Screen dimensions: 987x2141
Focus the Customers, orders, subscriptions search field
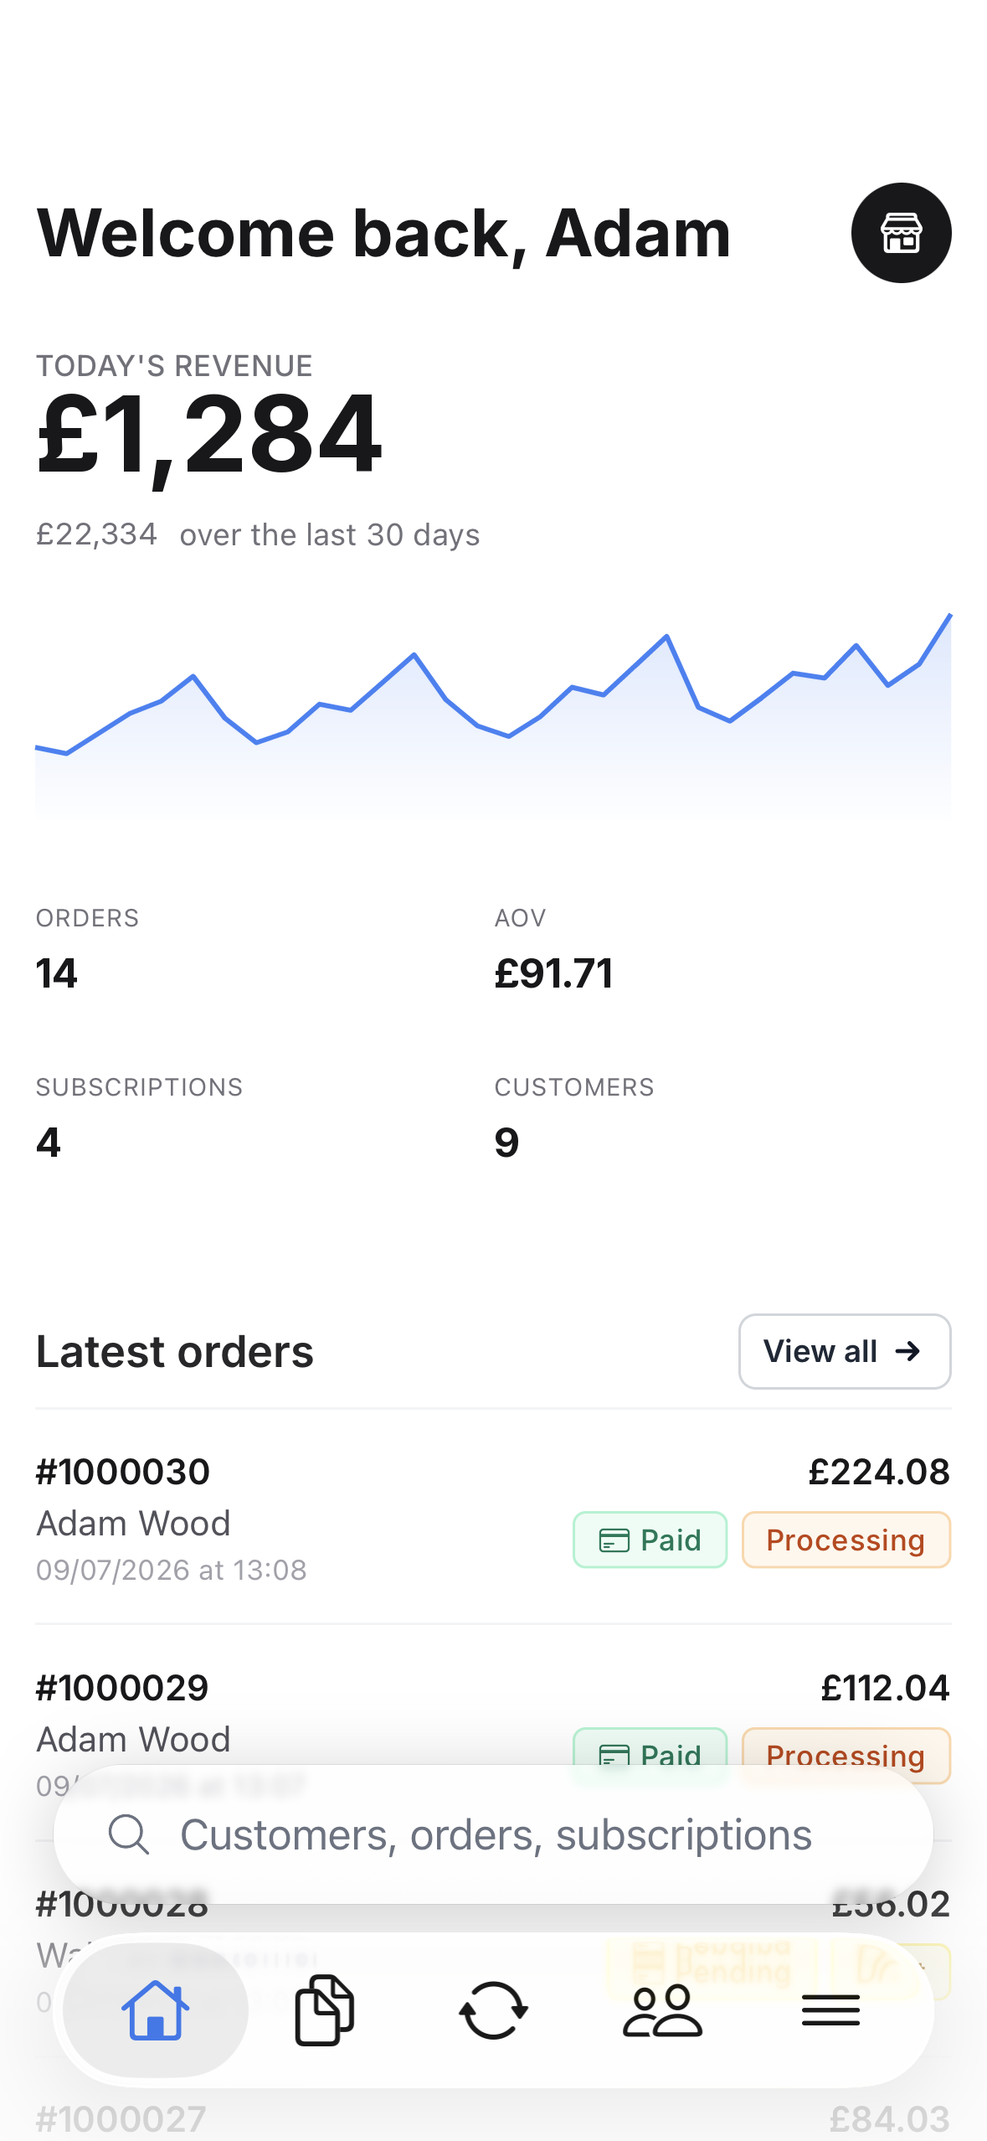coord(493,1834)
